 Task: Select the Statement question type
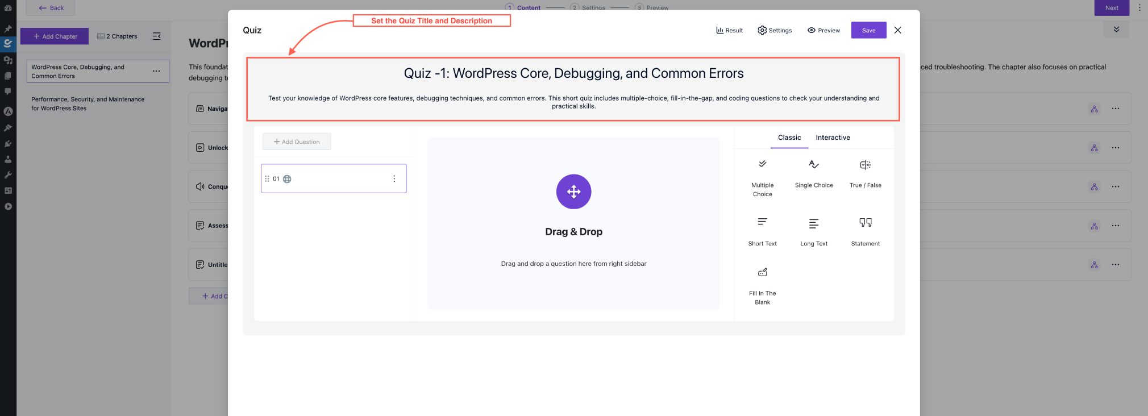coord(865,232)
